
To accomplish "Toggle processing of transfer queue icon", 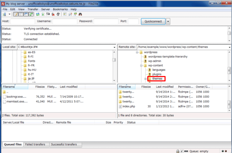I will [43, 14].
